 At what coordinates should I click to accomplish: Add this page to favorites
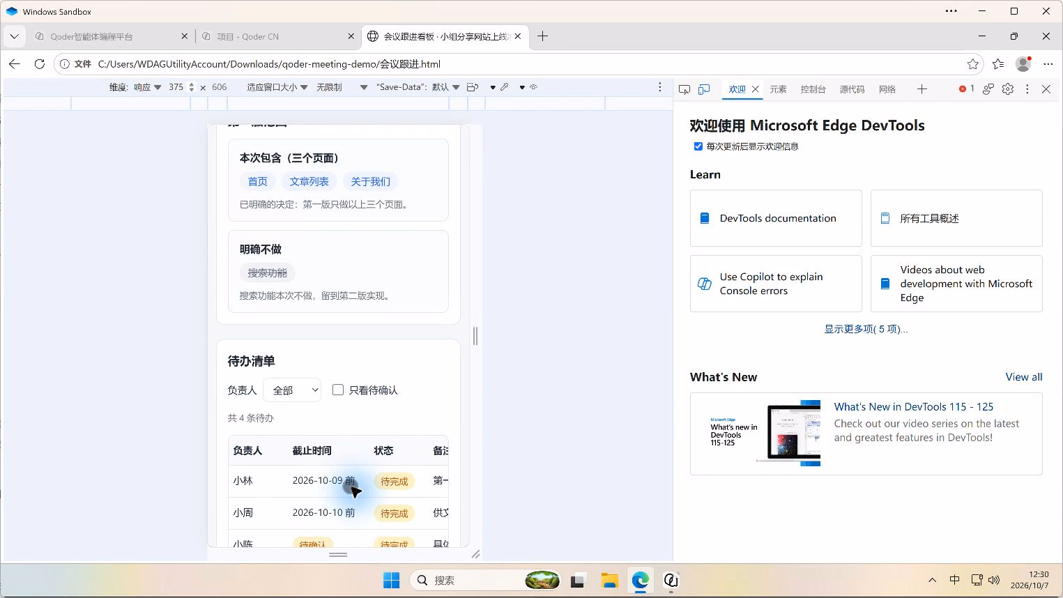pyautogui.click(x=973, y=64)
